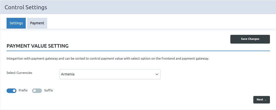Open the Payment tab
Viewport: 276px width, 110px height.
[x=37, y=23]
